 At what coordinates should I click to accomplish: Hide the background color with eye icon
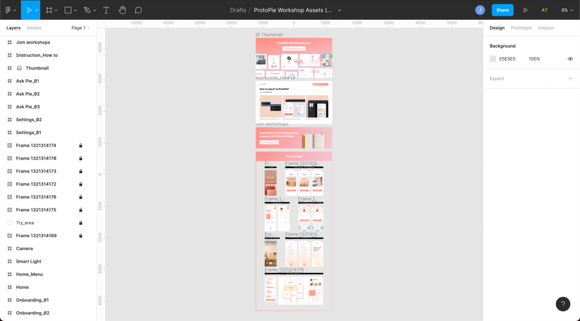tap(570, 59)
